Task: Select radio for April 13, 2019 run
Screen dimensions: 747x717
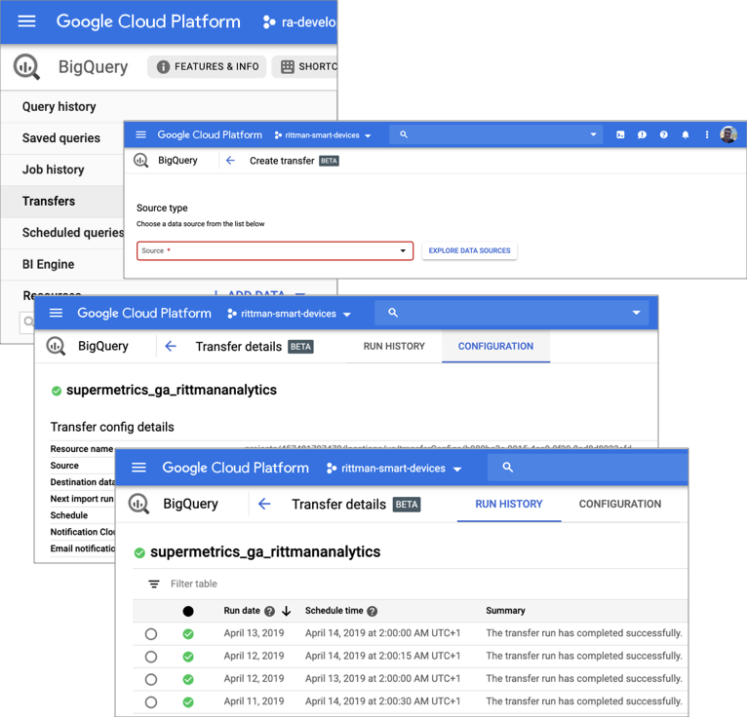Action: [151, 634]
